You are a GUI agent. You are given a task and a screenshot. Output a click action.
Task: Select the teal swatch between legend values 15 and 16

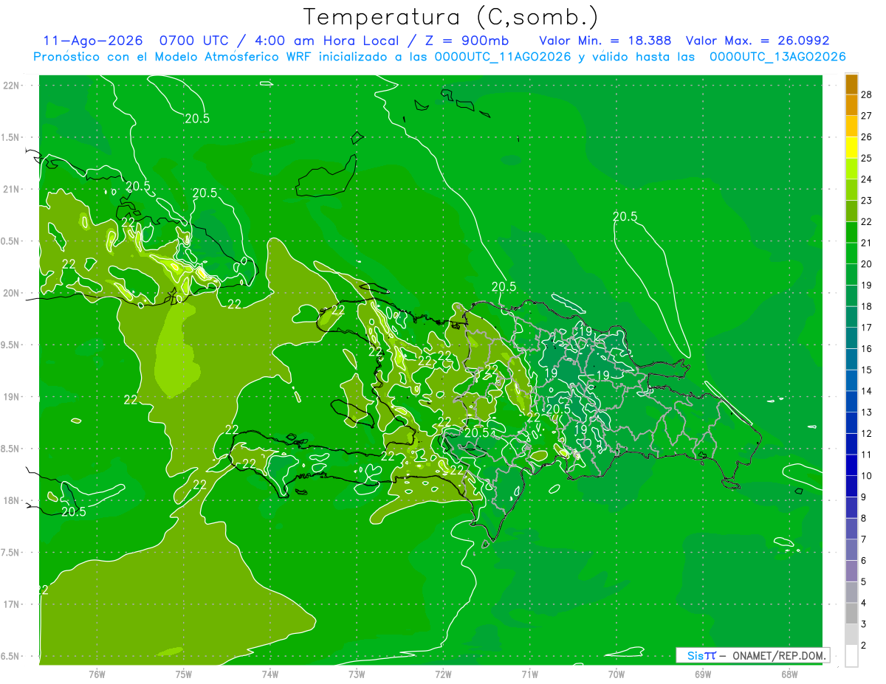851,359
